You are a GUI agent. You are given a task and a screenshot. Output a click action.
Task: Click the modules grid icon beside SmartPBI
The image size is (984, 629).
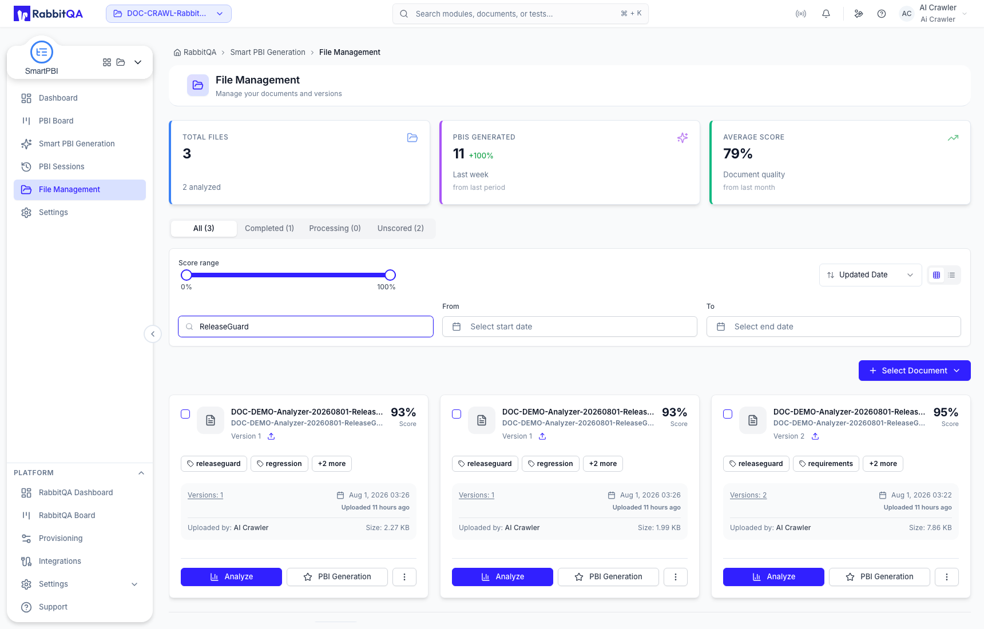point(107,62)
